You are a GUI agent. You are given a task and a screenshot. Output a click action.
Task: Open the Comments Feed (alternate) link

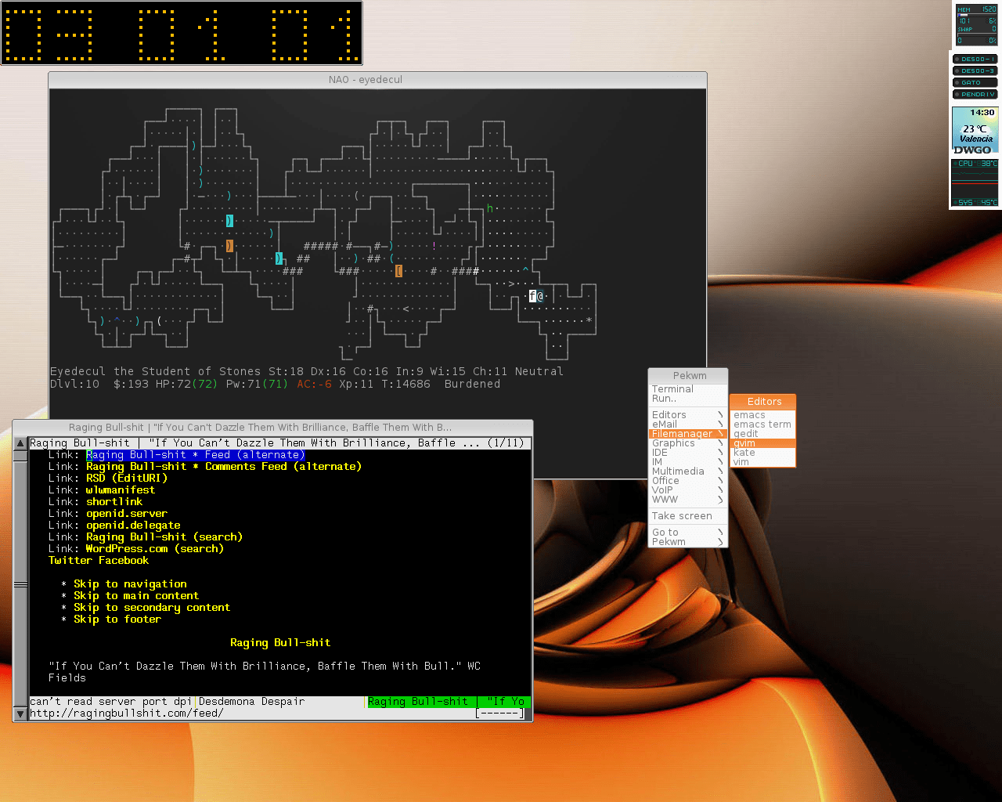[x=224, y=467]
